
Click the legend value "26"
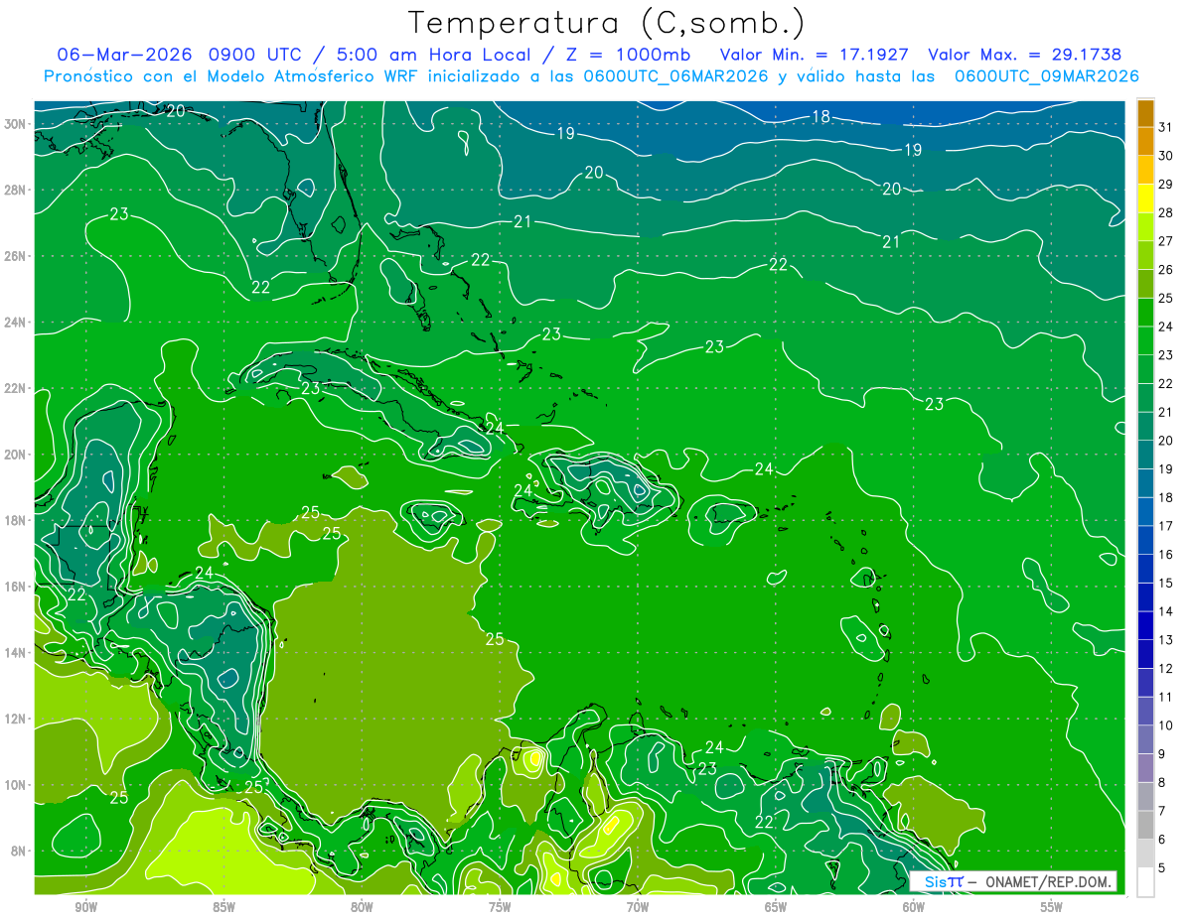tap(1167, 269)
